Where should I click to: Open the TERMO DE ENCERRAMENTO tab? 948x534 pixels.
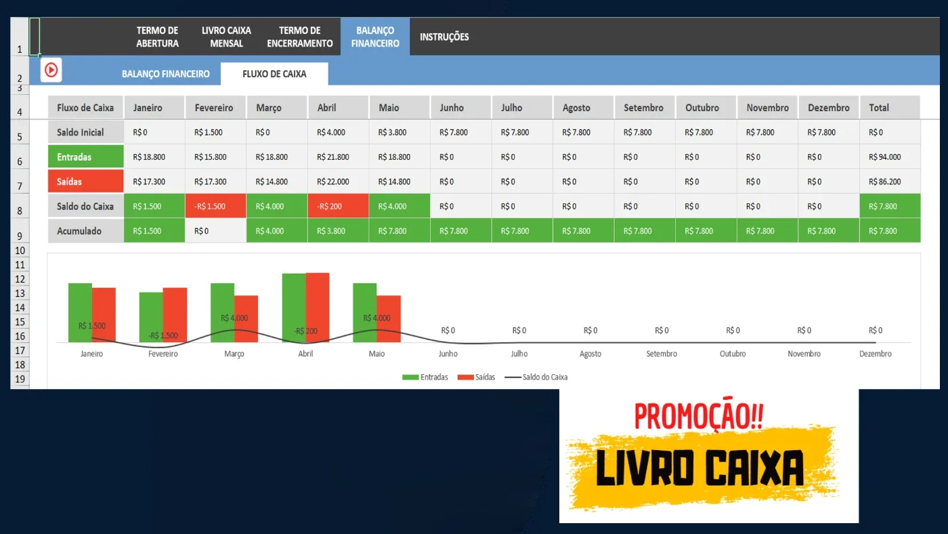coord(300,37)
